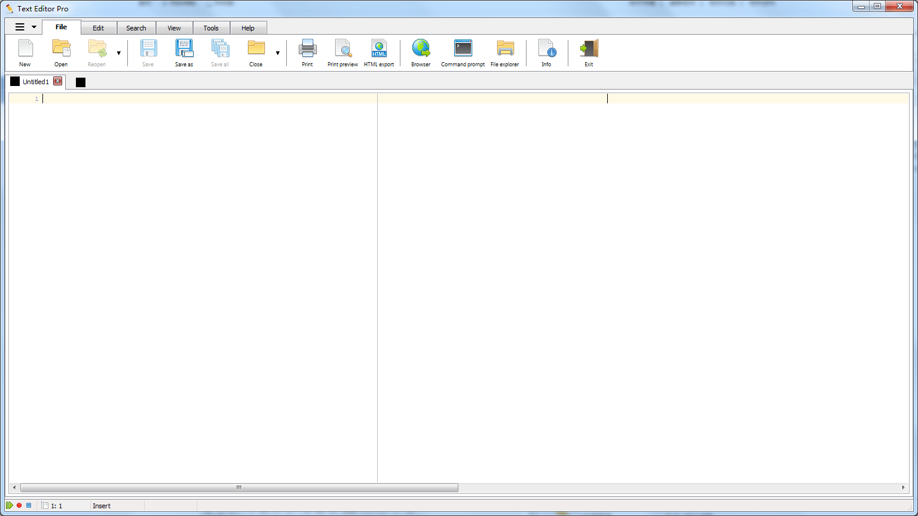Viewport: 918px width, 516px height.
Task: Start macro recording with red button
Action: click(x=19, y=505)
